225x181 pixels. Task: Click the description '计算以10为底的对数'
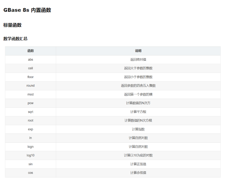click(138, 155)
